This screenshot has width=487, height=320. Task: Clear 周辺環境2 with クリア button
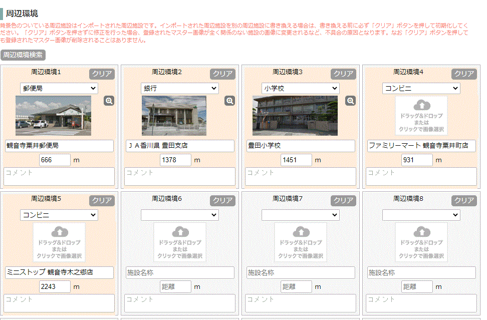coord(222,74)
